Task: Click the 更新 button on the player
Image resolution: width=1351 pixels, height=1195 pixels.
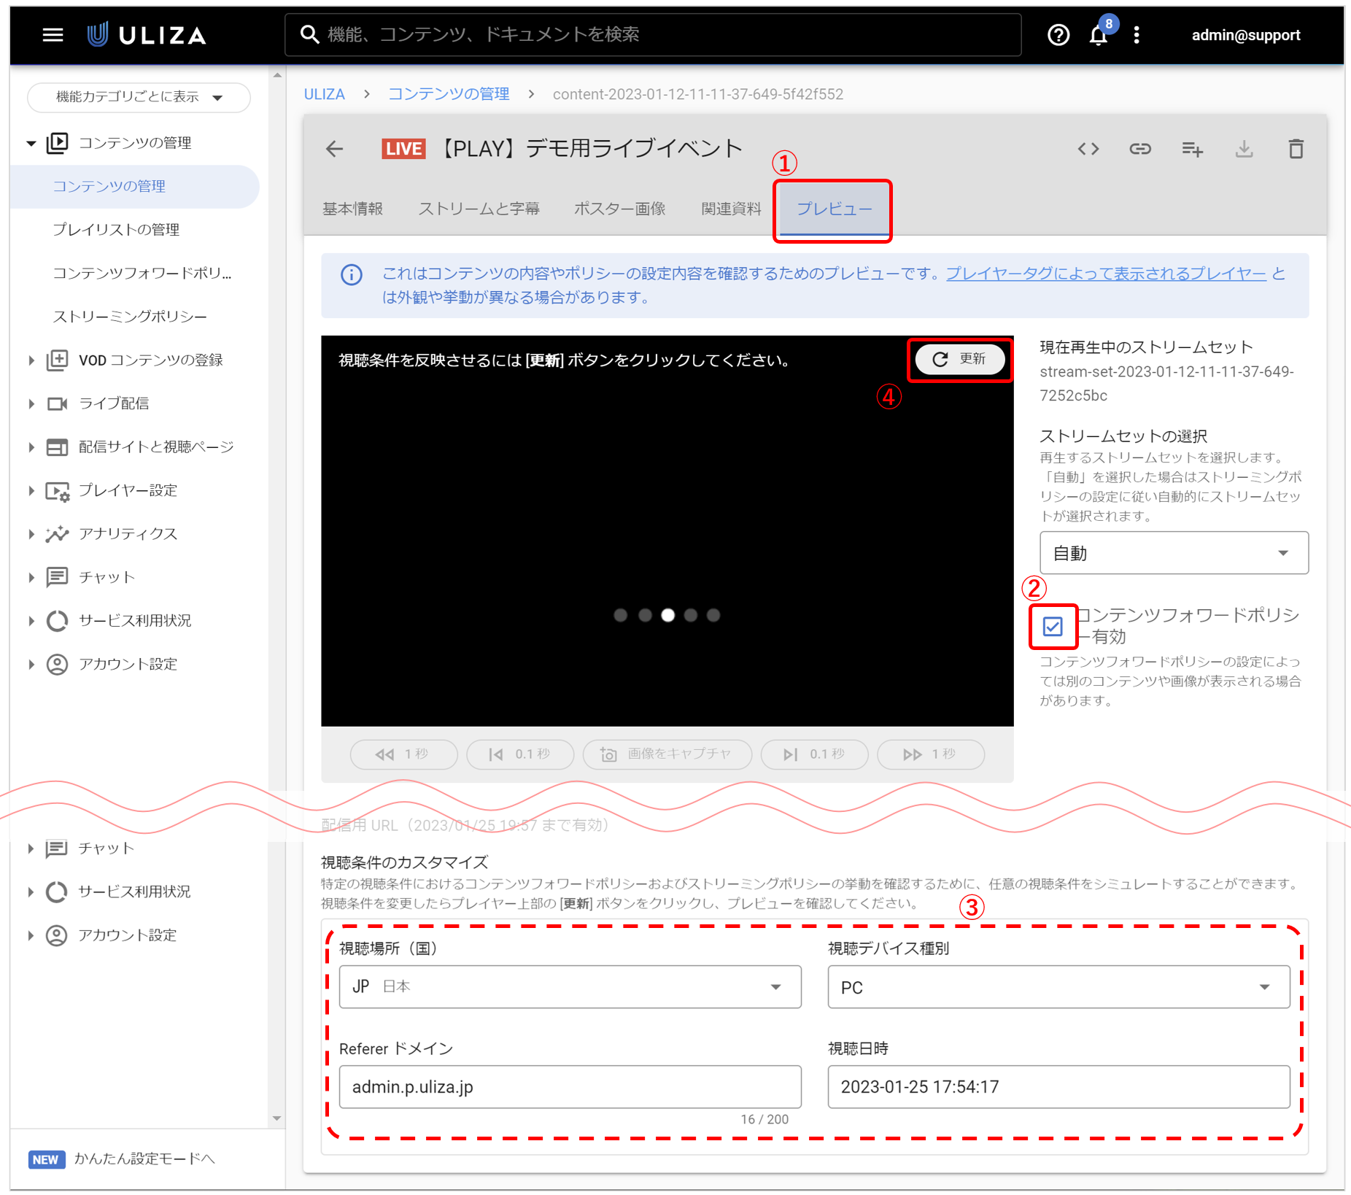Action: 959,359
